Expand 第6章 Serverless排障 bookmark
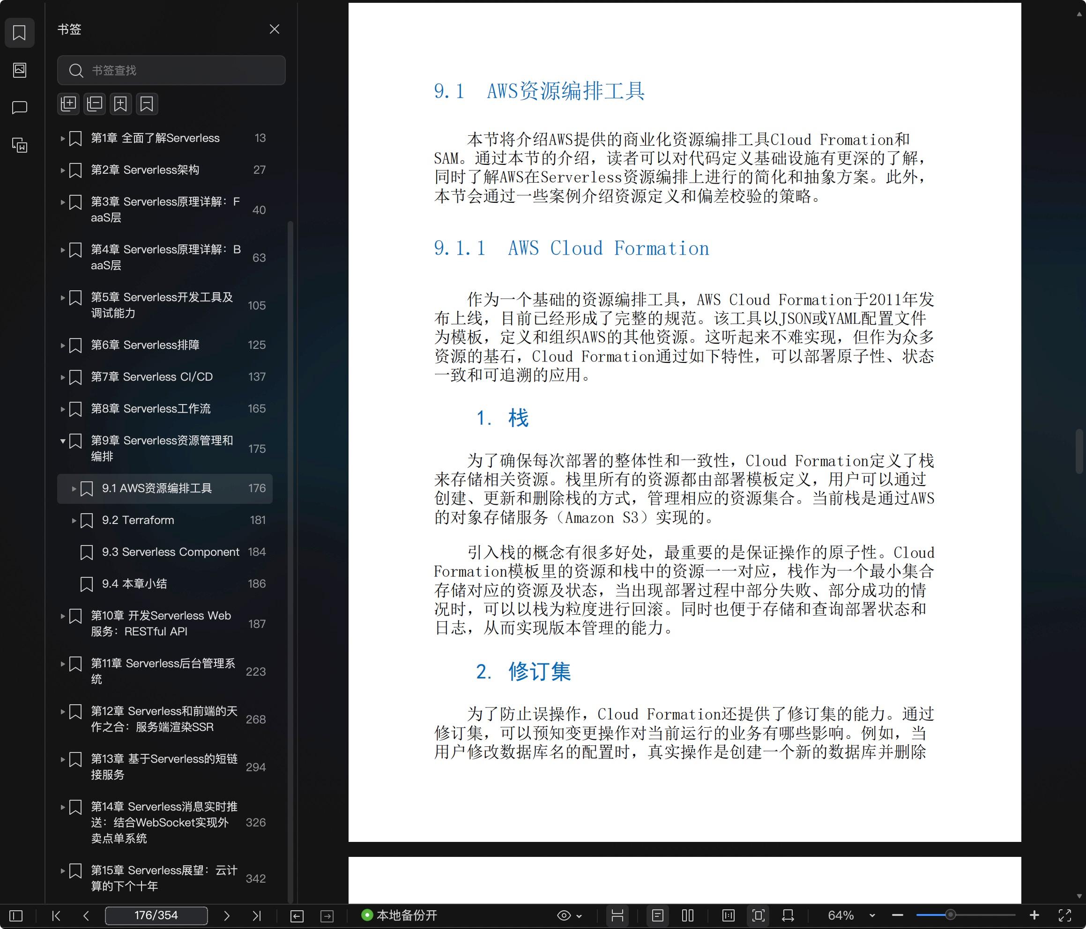The image size is (1086, 929). [x=62, y=345]
